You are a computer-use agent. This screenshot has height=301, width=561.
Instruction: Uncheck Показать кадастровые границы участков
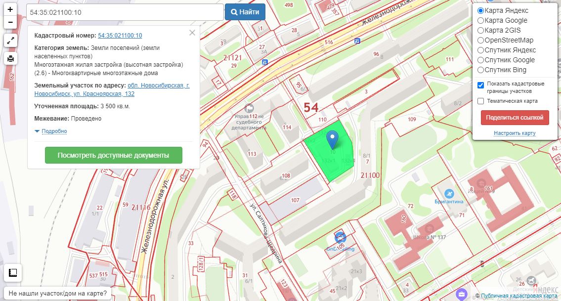481,85
